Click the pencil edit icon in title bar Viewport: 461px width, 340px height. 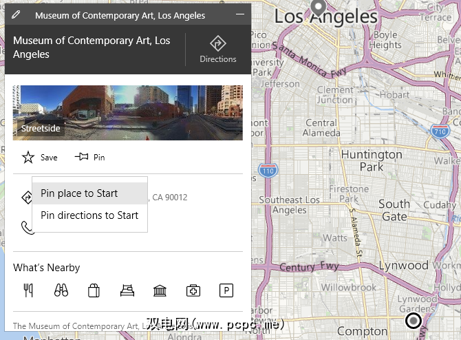click(16, 14)
